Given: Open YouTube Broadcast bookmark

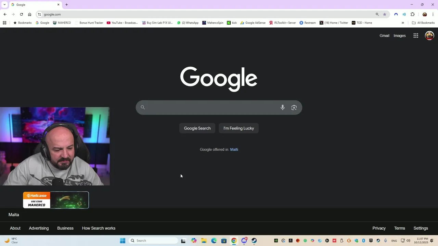Looking at the screenshot, I should [x=122, y=23].
